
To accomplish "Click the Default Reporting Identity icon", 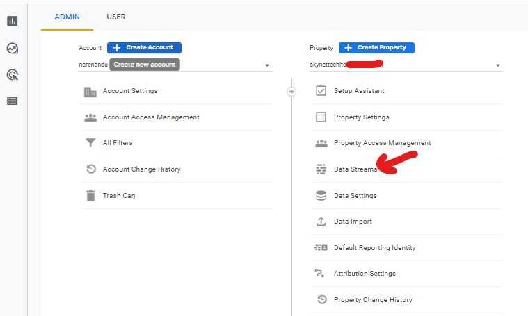I will pos(321,248).
